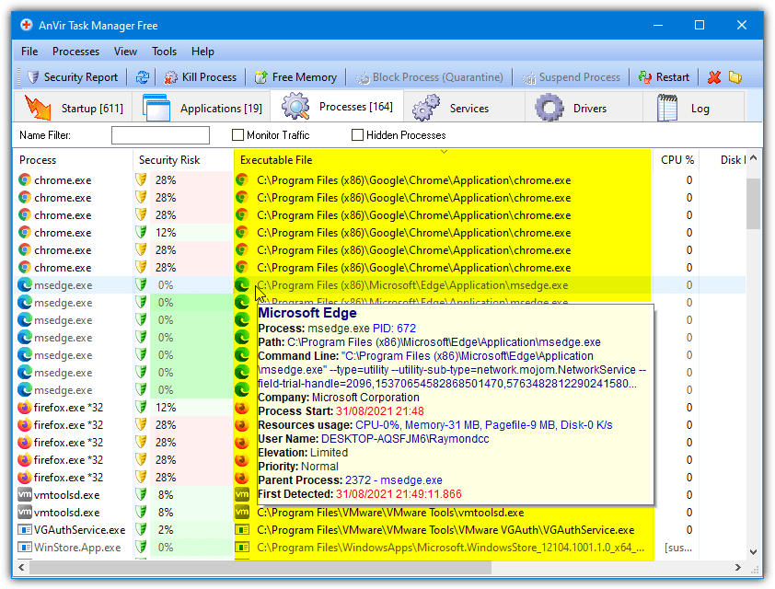Enable the Monitor Traffic checkbox
Viewport: 775px width, 589px height.
coord(237,135)
